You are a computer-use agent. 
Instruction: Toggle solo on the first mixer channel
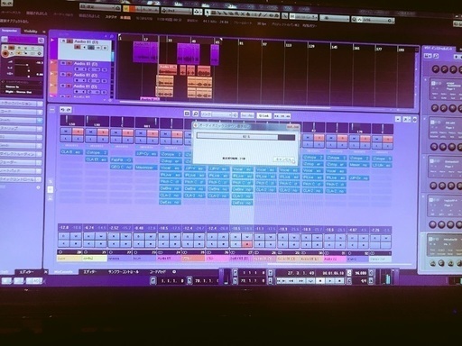point(78,132)
